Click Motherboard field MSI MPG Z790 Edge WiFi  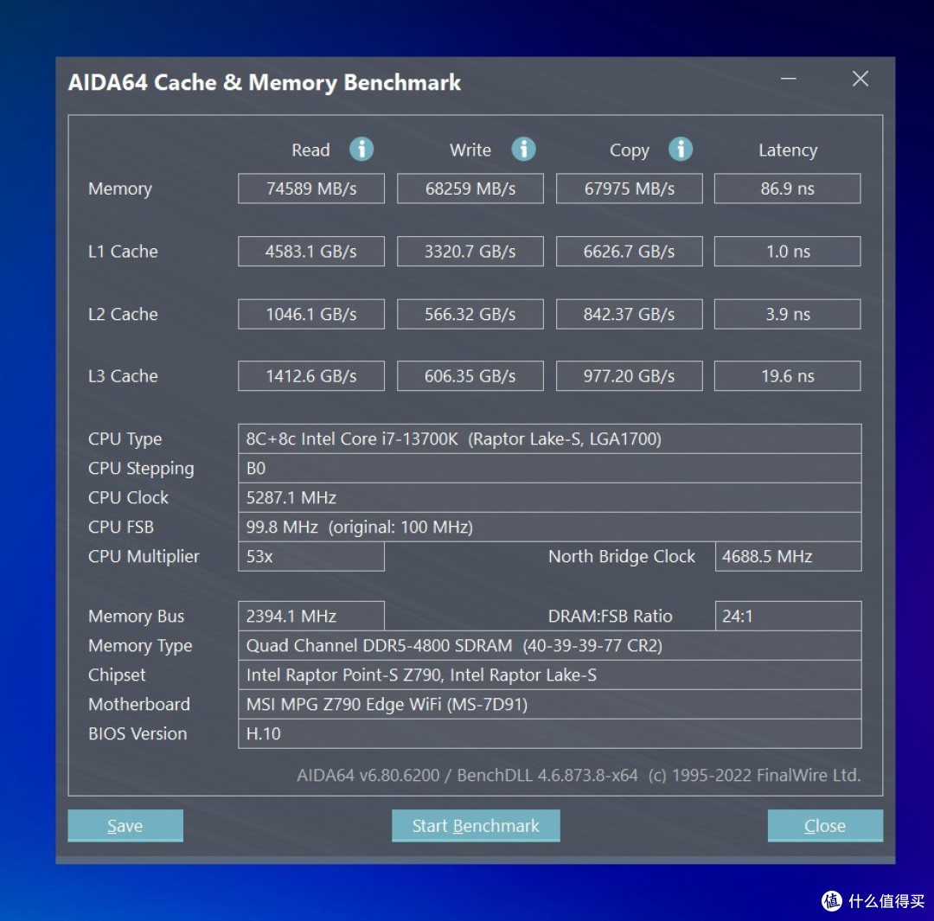click(550, 704)
